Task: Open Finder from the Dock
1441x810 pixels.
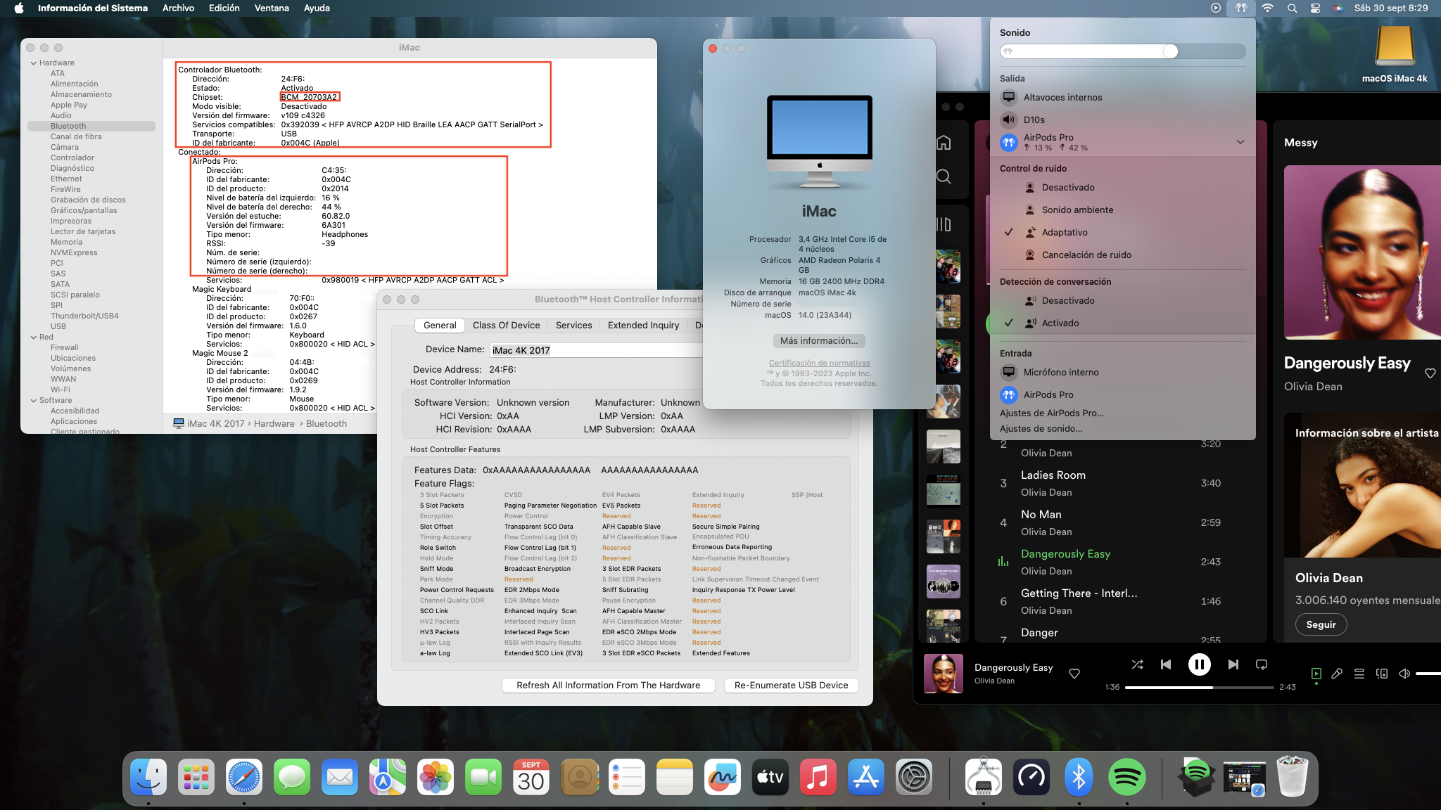Action: [x=148, y=777]
